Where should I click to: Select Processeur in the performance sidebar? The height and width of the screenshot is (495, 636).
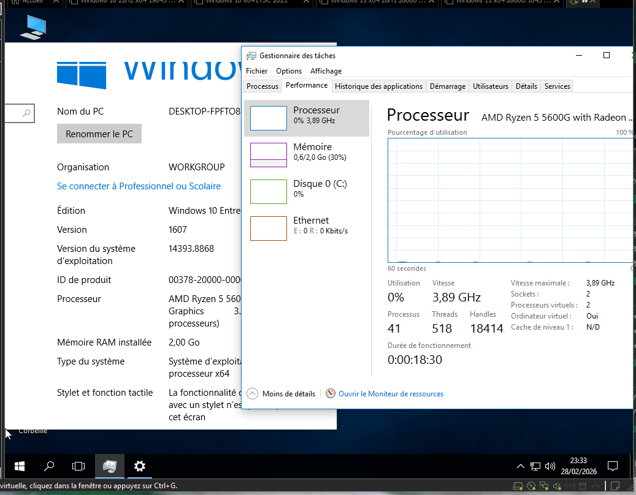tap(307, 118)
